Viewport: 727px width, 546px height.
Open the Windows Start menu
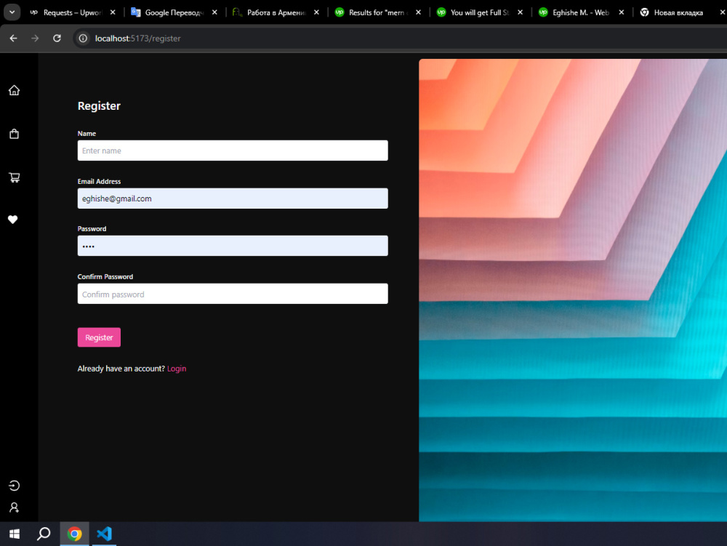coord(15,534)
